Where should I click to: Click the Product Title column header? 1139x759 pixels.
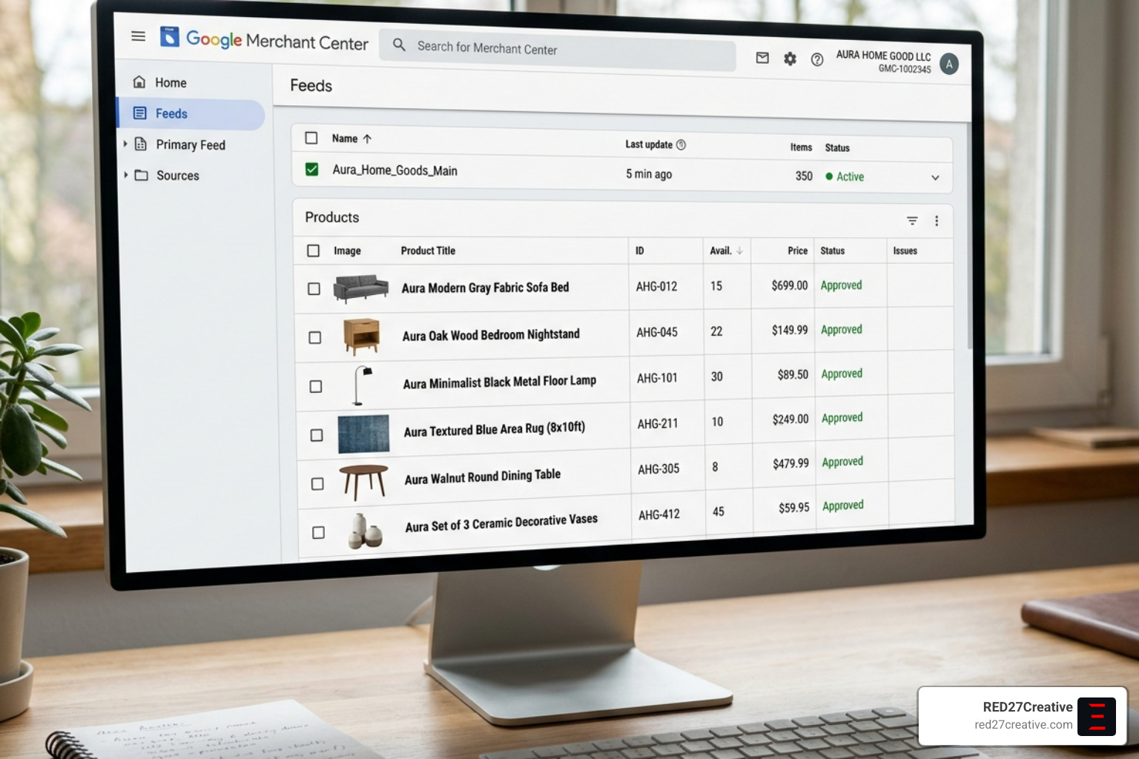tap(428, 251)
